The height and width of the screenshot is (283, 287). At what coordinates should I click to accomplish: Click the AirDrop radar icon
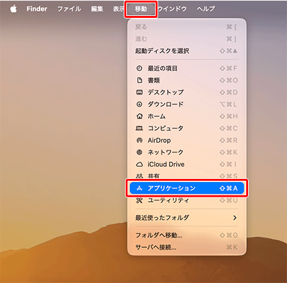[139, 141]
